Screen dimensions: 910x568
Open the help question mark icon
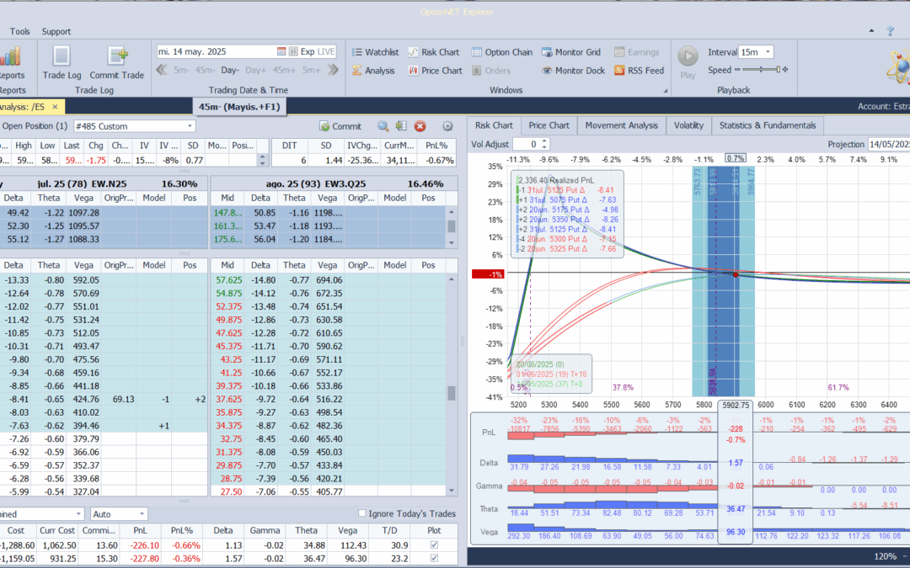(x=891, y=31)
